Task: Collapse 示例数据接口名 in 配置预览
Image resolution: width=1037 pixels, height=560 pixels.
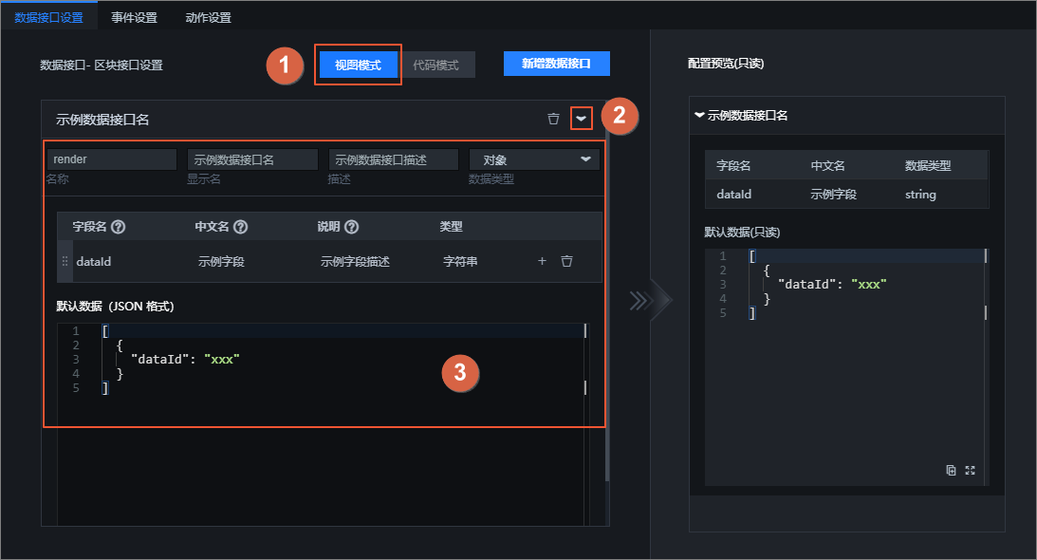Action: pyautogui.click(x=699, y=115)
